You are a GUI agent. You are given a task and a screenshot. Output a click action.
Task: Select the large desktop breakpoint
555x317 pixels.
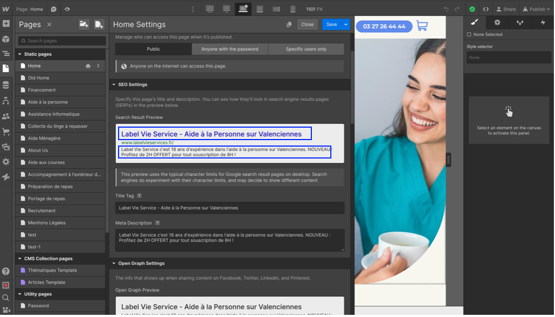210,9
